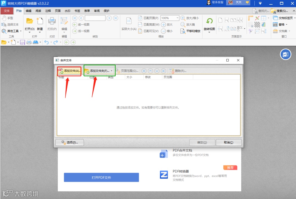Open the 文件 file menu
Image resolution: width=296 pixels, height=199 pixels.
coord(7,11)
